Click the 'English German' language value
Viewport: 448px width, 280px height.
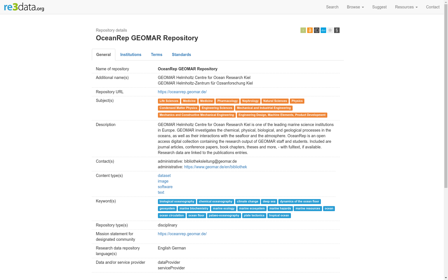(x=172, y=248)
